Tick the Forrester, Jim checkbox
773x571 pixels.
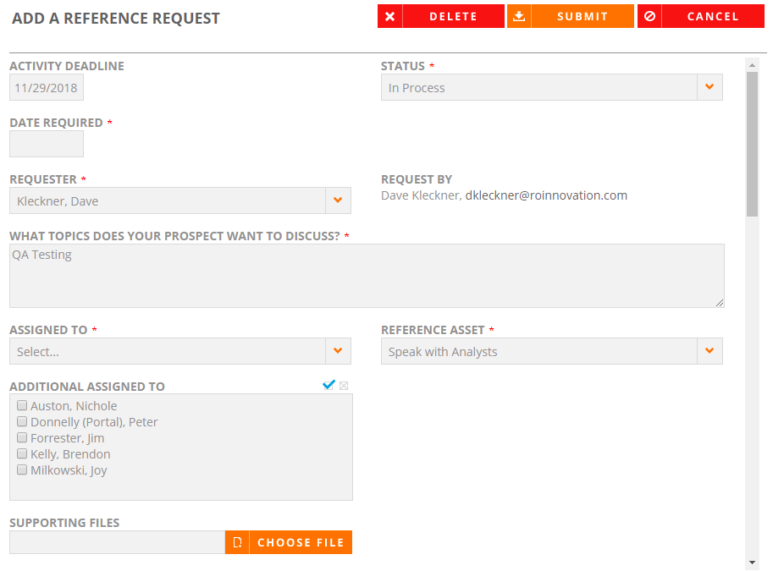22,437
